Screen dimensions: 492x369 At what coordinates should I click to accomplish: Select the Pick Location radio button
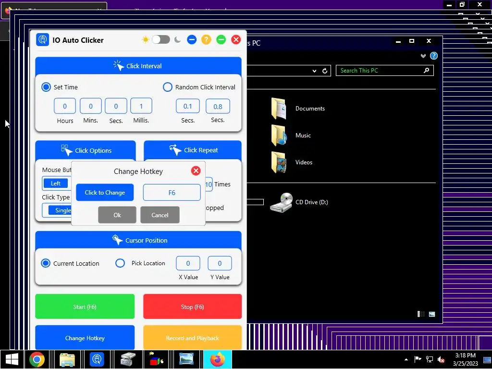coord(120,263)
